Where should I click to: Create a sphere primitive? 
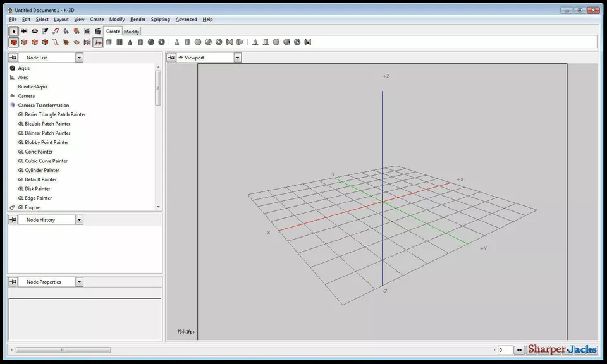coord(152,42)
